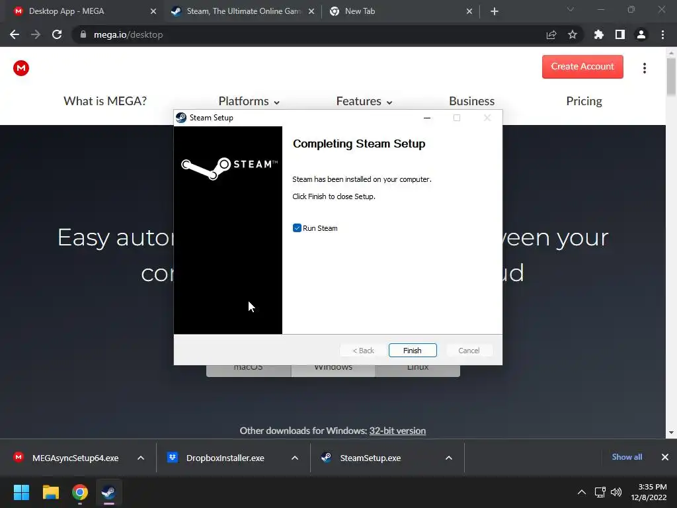The height and width of the screenshot is (508, 677).
Task: Click the Steam icon in taskbar
Action: [x=109, y=492]
